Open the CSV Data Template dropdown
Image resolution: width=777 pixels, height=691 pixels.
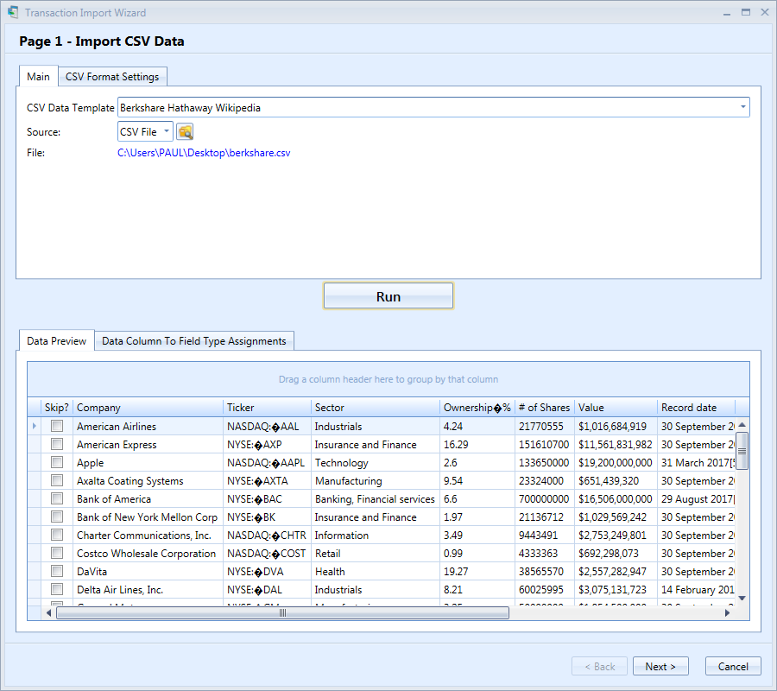click(742, 107)
